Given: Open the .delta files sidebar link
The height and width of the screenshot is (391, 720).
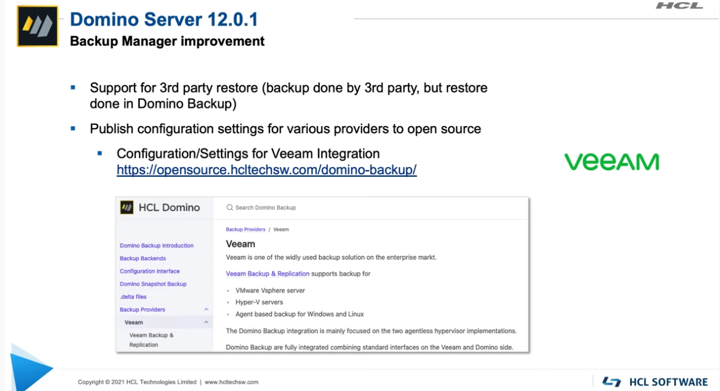Looking at the screenshot, I should (x=133, y=297).
